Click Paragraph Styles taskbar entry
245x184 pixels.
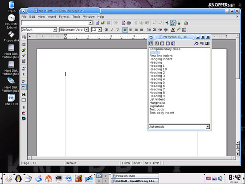(x=135, y=176)
